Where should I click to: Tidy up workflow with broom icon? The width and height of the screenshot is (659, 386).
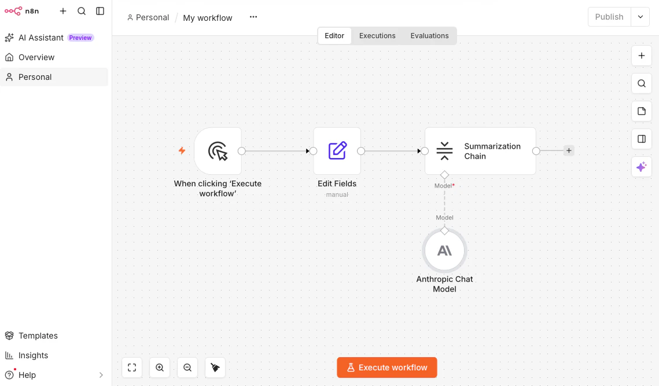pyautogui.click(x=215, y=367)
